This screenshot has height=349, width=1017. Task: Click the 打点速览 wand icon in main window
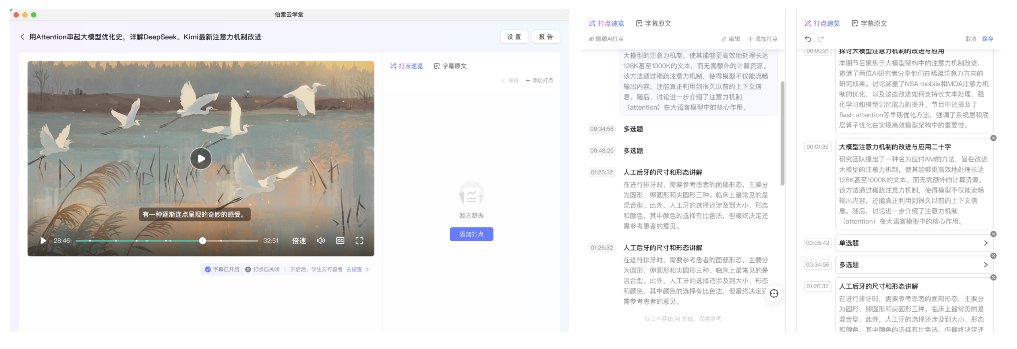click(393, 66)
